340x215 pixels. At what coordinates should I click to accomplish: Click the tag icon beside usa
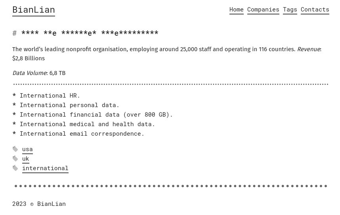[x=15, y=149]
